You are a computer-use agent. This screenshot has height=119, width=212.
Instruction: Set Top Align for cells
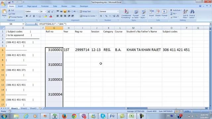58,12
